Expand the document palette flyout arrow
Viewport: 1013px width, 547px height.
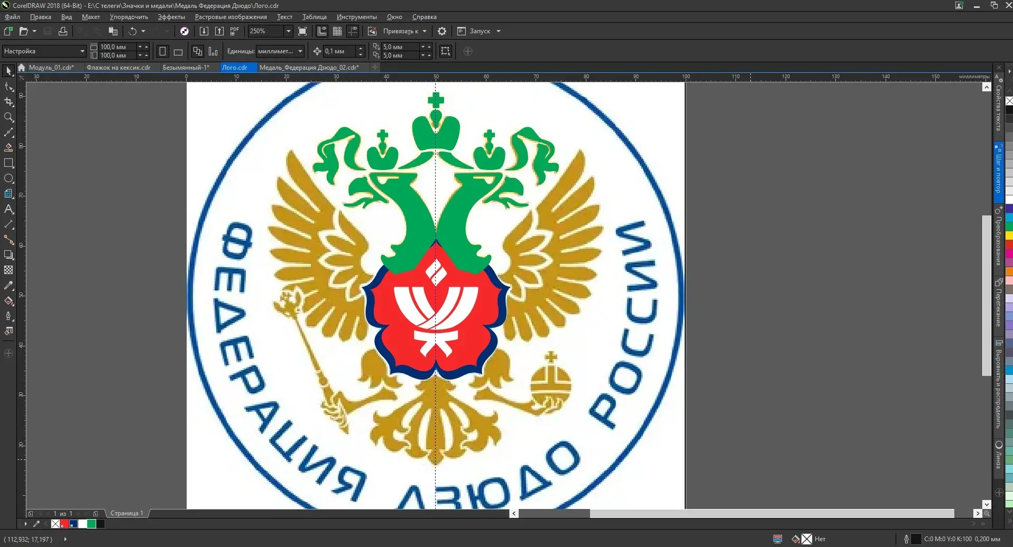25,524
